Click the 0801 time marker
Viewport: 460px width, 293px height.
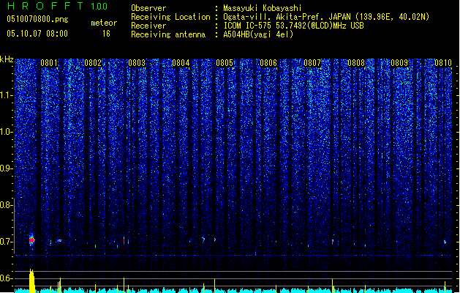(49, 62)
